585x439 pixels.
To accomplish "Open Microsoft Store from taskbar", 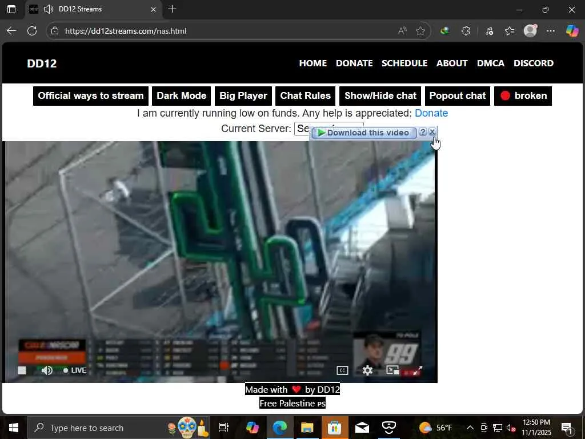I will 334,428.
